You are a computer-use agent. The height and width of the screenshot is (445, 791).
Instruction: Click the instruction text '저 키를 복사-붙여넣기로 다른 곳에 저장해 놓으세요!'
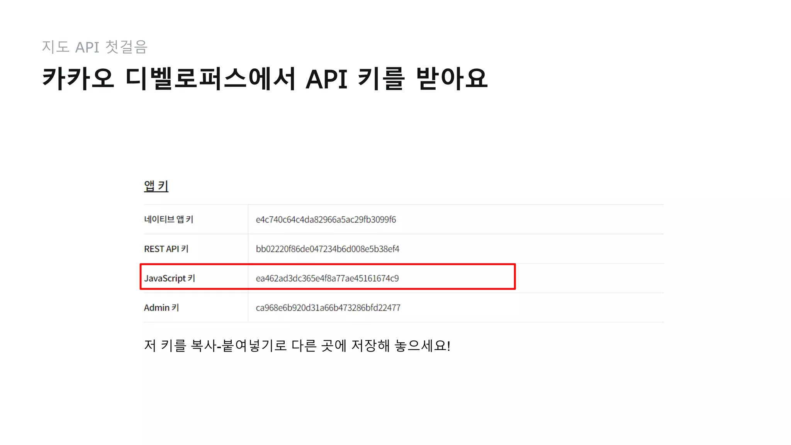pyautogui.click(x=297, y=345)
